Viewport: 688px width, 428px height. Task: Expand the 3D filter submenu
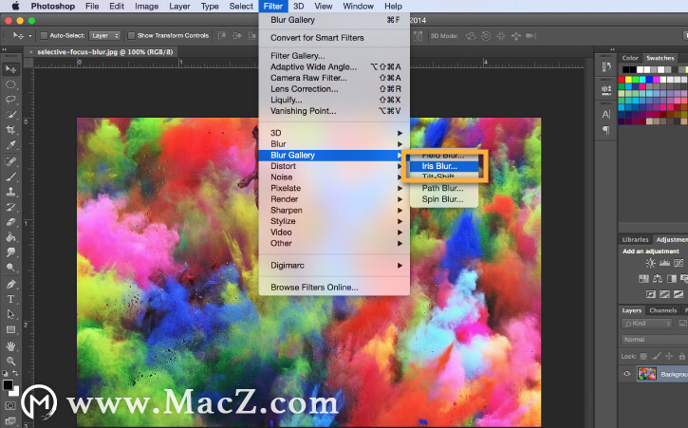point(334,133)
